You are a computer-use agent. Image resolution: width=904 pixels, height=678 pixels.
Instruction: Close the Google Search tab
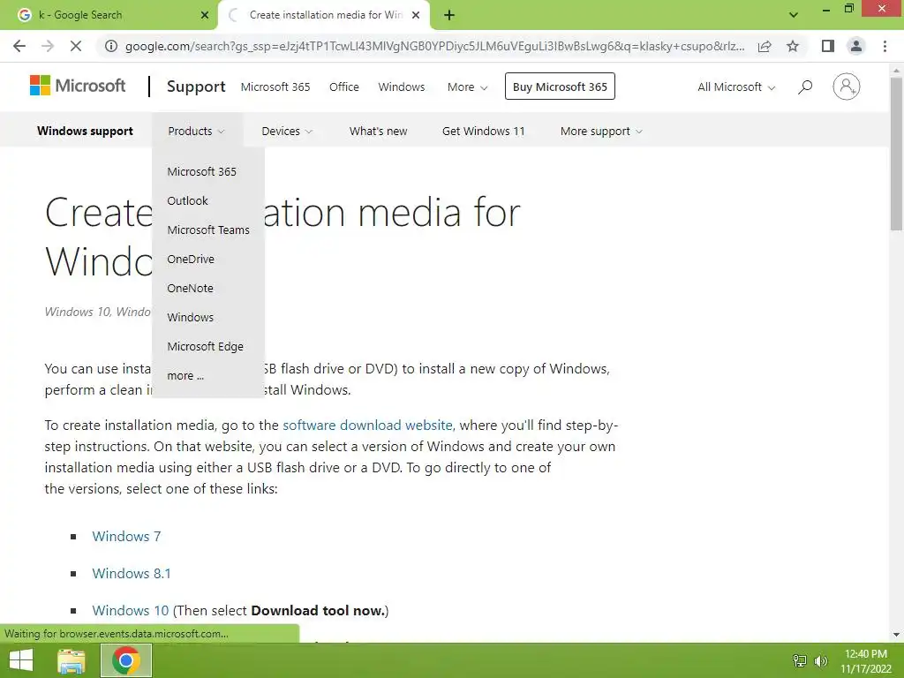pyautogui.click(x=205, y=15)
